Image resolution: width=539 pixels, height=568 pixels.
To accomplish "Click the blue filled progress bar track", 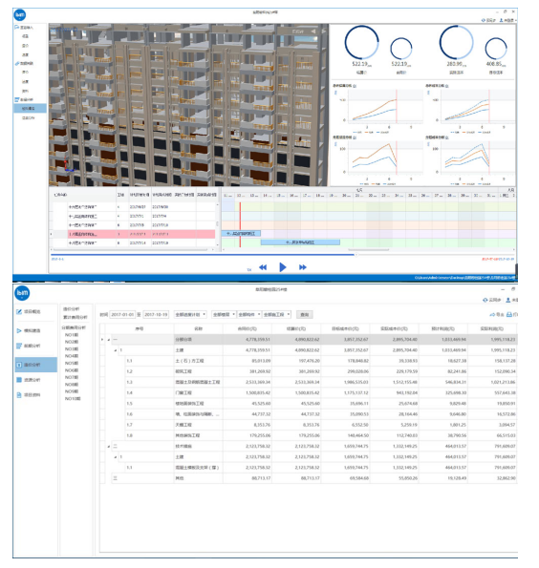I will (203, 255).
